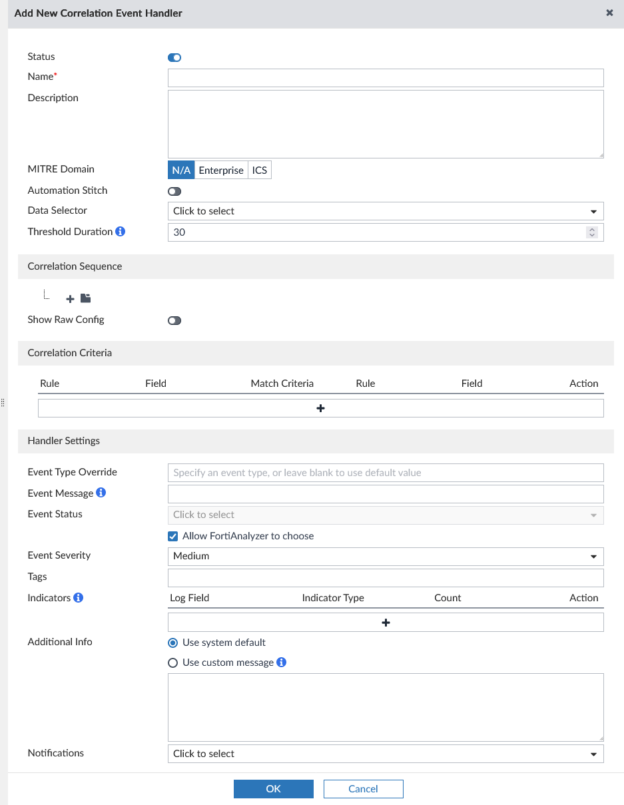Select the Use custom message option
Viewport: 624px width, 805px height.
point(172,662)
